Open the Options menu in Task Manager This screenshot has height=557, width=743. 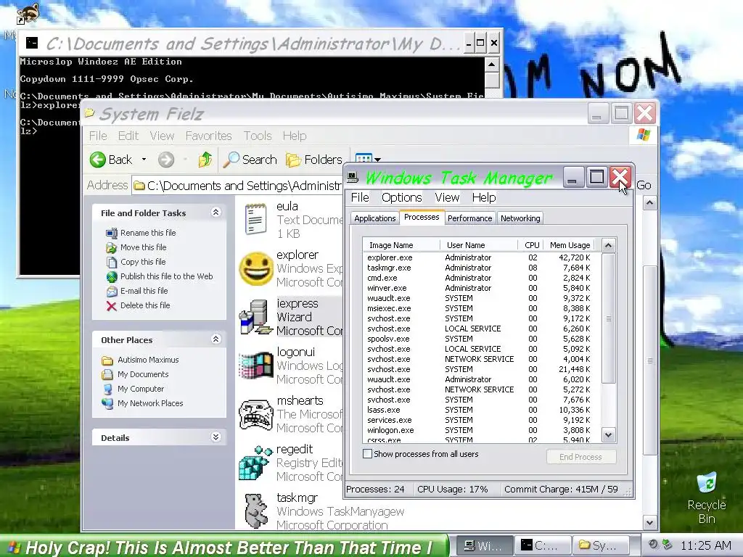[x=401, y=197]
